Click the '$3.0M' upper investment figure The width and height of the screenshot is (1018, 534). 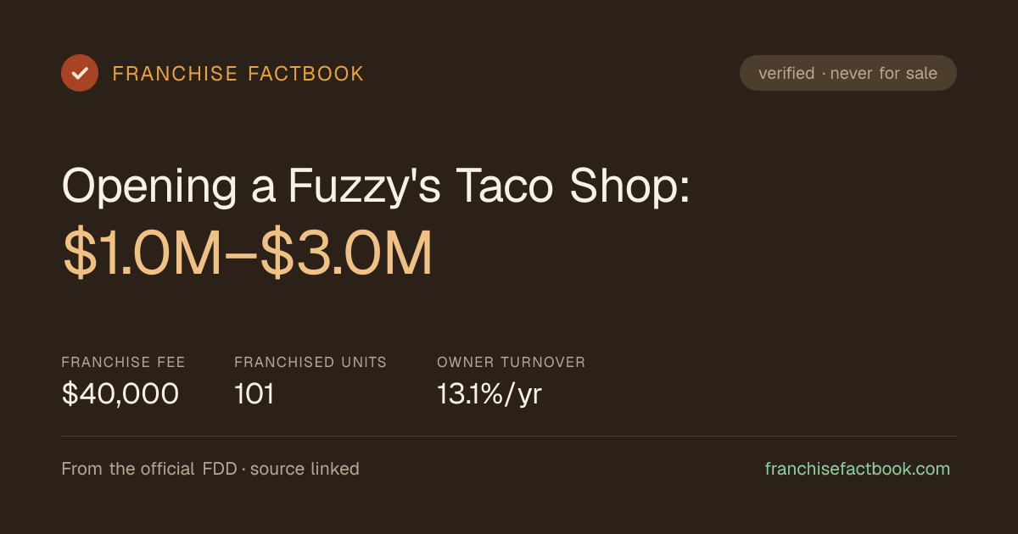click(346, 253)
